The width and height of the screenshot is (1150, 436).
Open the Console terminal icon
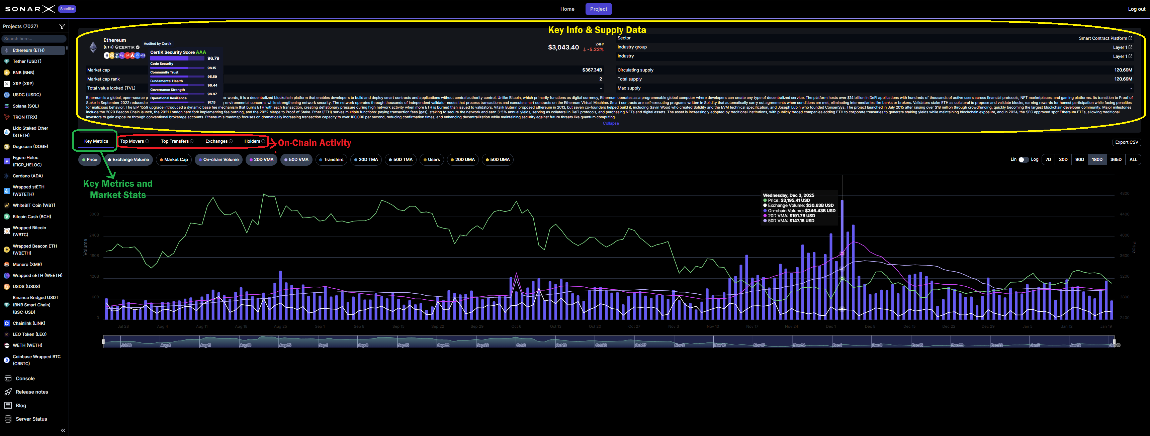(x=8, y=379)
